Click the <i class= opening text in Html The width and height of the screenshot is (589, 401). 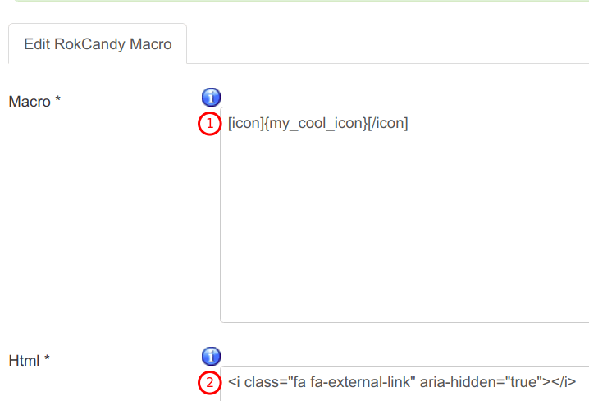tap(258, 382)
